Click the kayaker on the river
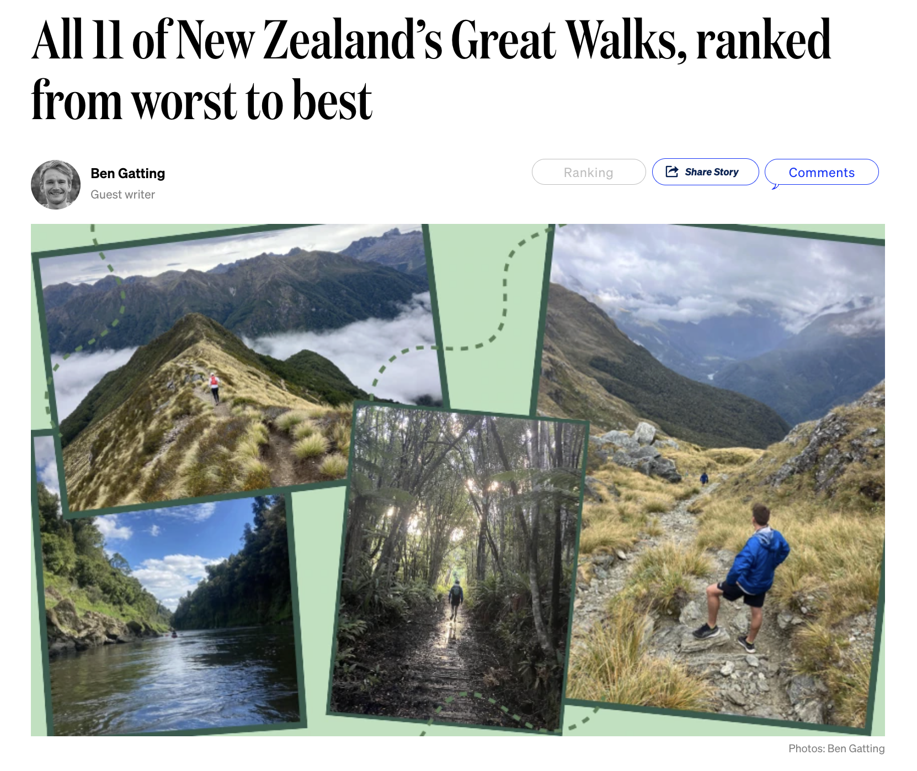The height and width of the screenshot is (771, 917). point(174,634)
